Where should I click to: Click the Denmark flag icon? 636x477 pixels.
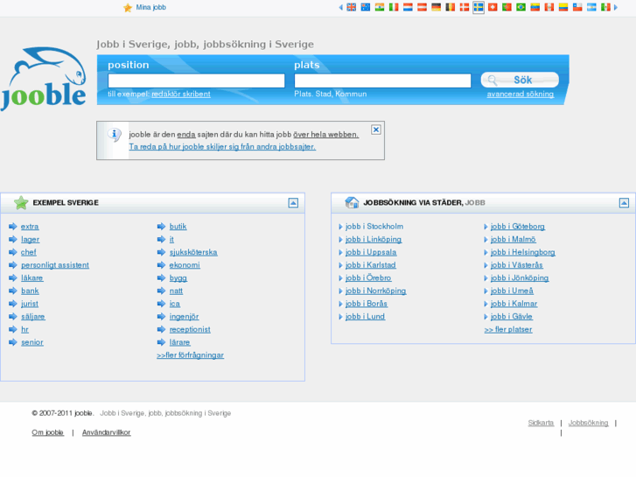[x=465, y=7]
